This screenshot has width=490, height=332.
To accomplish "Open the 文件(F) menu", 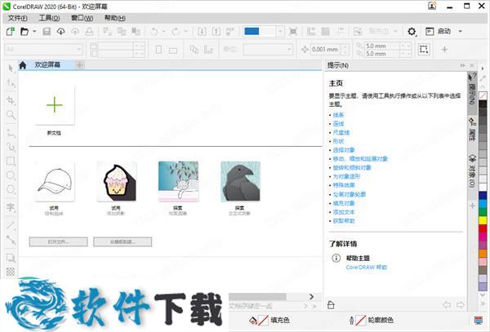I will pos(17,18).
